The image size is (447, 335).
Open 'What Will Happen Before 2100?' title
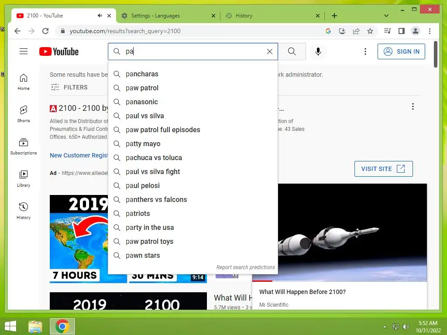point(303,292)
